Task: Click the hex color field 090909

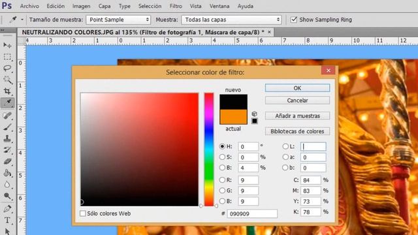Action: [x=252, y=213]
